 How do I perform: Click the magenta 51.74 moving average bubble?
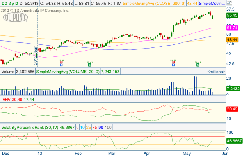(x=232, y=28)
